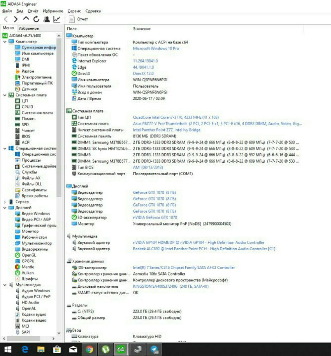Viewport: 331px width, 356px height.
Task: Open the ACPI tree item
Action: tap(23, 142)
